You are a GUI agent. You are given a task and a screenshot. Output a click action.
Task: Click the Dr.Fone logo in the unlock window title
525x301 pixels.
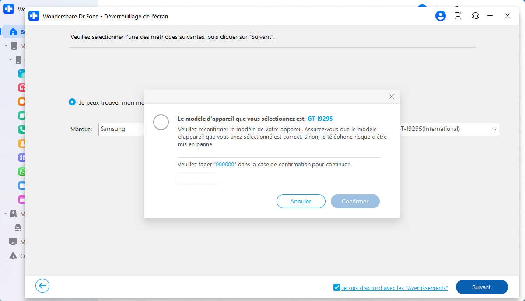(x=34, y=16)
